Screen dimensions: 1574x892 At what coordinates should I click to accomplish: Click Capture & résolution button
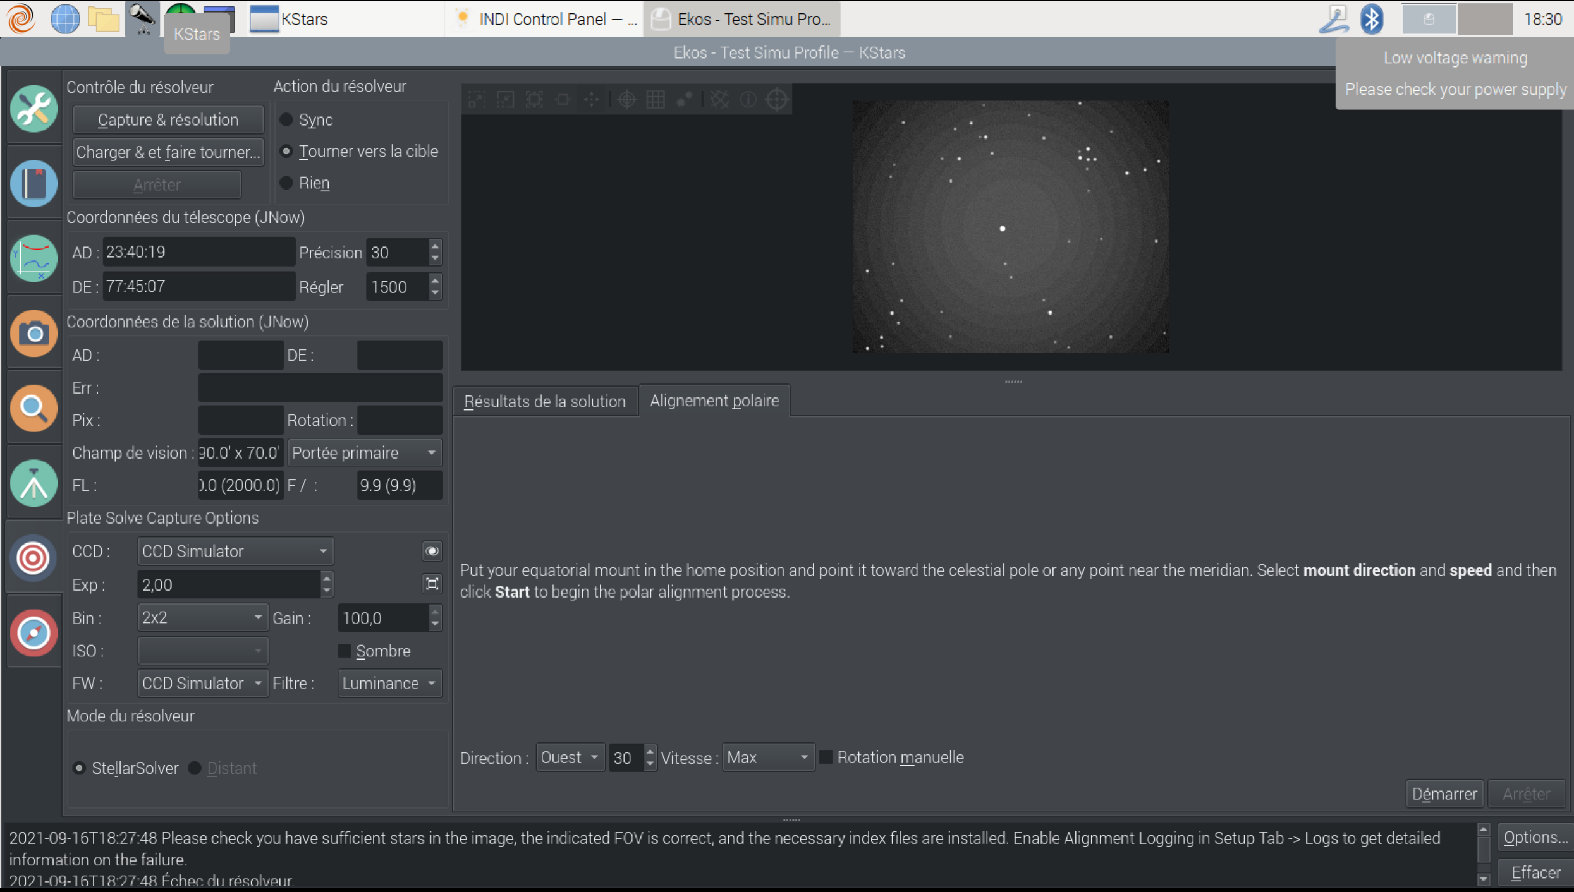168,119
